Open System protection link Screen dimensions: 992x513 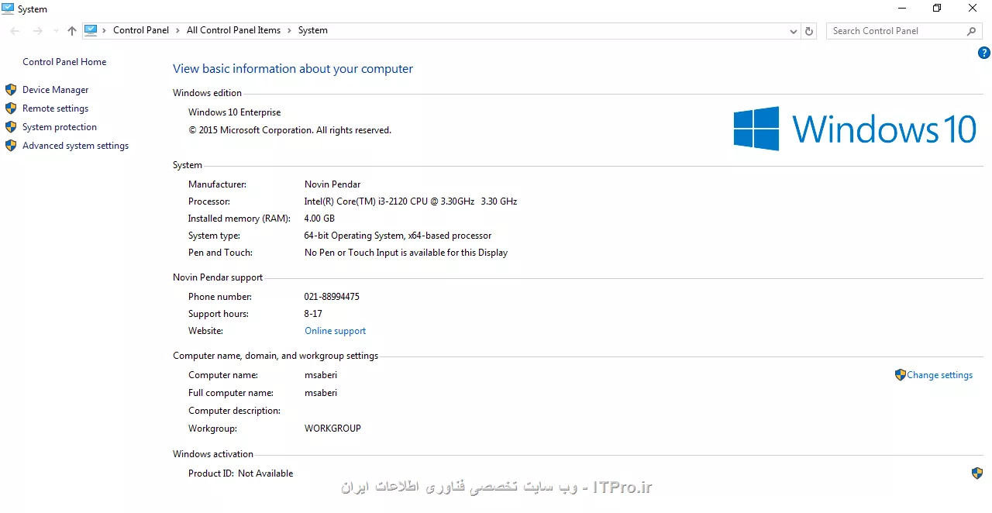[60, 127]
